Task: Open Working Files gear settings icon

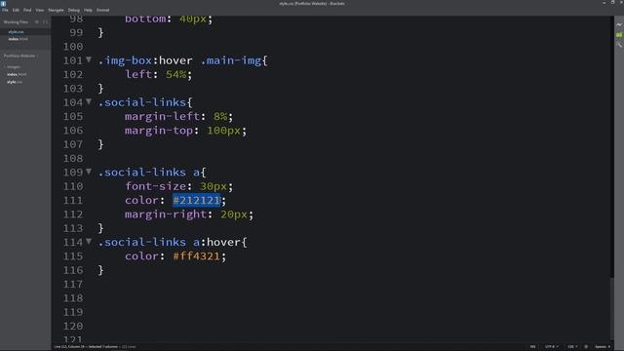Action: [37, 21]
